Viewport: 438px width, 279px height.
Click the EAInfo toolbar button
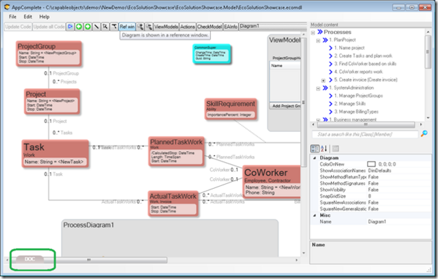(x=231, y=27)
